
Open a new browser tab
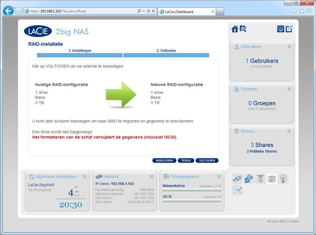220,12
